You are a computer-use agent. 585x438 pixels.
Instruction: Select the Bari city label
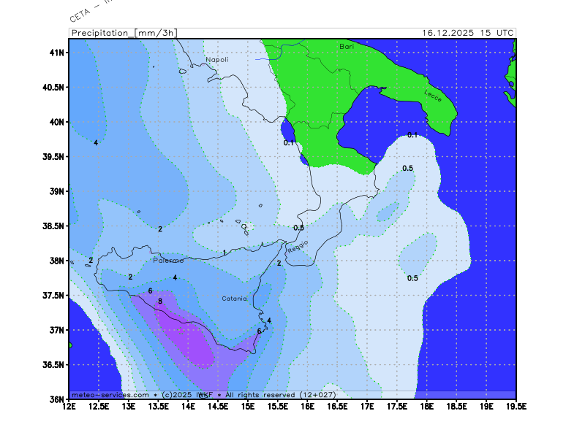(x=347, y=46)
